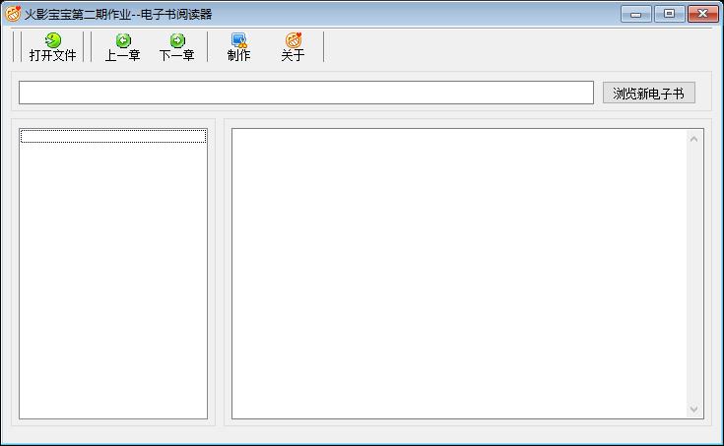Open a file with 打开文件 toolbar button

52,47
